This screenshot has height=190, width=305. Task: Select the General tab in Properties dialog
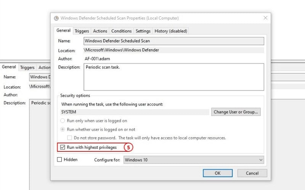click(63, 31)
